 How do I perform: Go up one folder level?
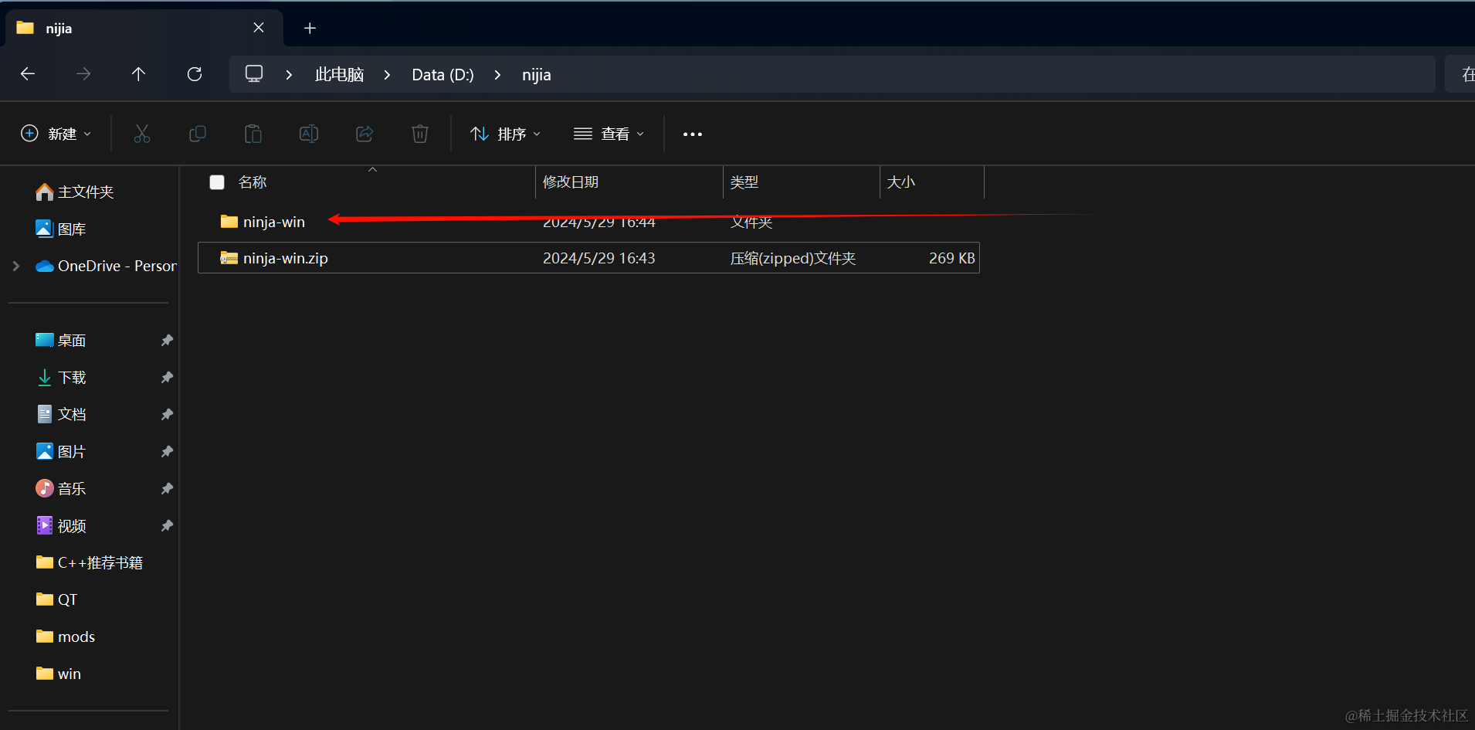click(138, 74)
